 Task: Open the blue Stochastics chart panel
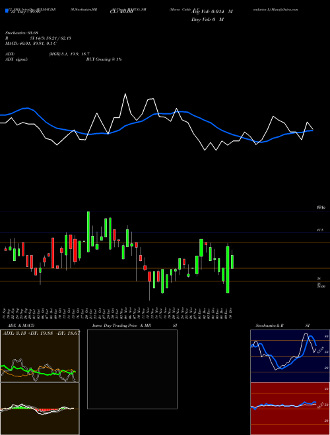tap(290, 356)
